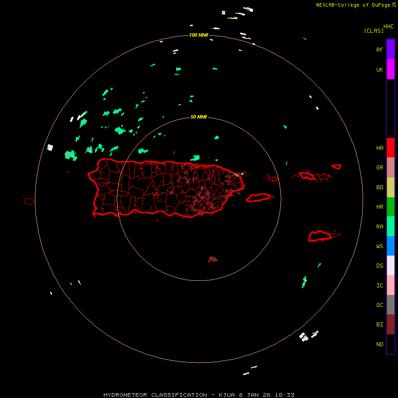Click the IC pink legend swatch
The width and height of the screenshot is (398, 398).
point(390,285)
